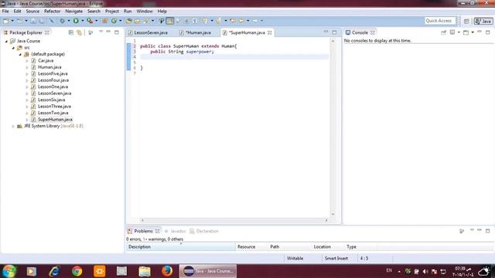Click the Resource column header
The width and height of the screenshot is (495, 278).
click(x=251, y=247)
